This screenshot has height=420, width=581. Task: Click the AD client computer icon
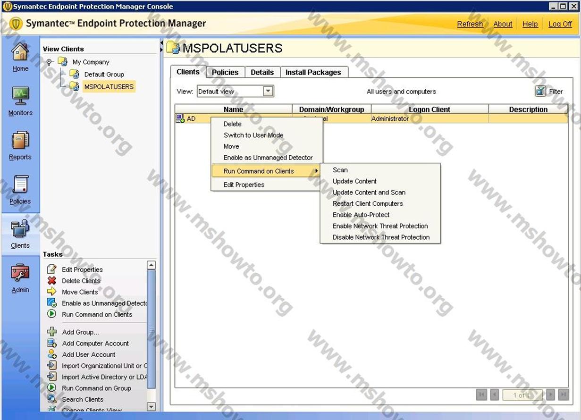point(180,118)
